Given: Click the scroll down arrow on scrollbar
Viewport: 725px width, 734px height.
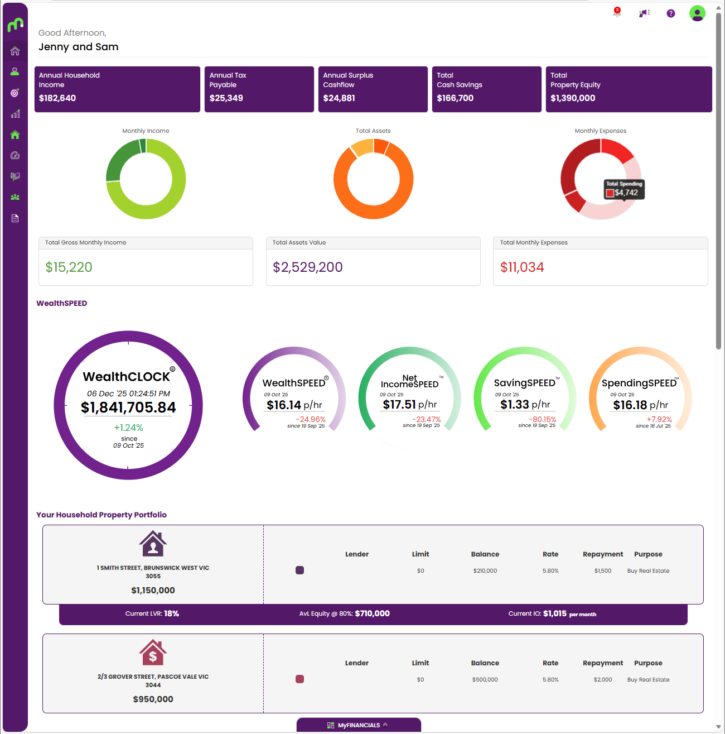Looking at the screenshot, I should 718,727.
